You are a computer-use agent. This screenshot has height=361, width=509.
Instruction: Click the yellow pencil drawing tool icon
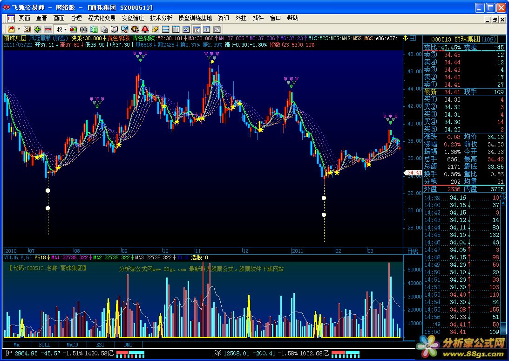pyautogui.click(x=156, y=29)
